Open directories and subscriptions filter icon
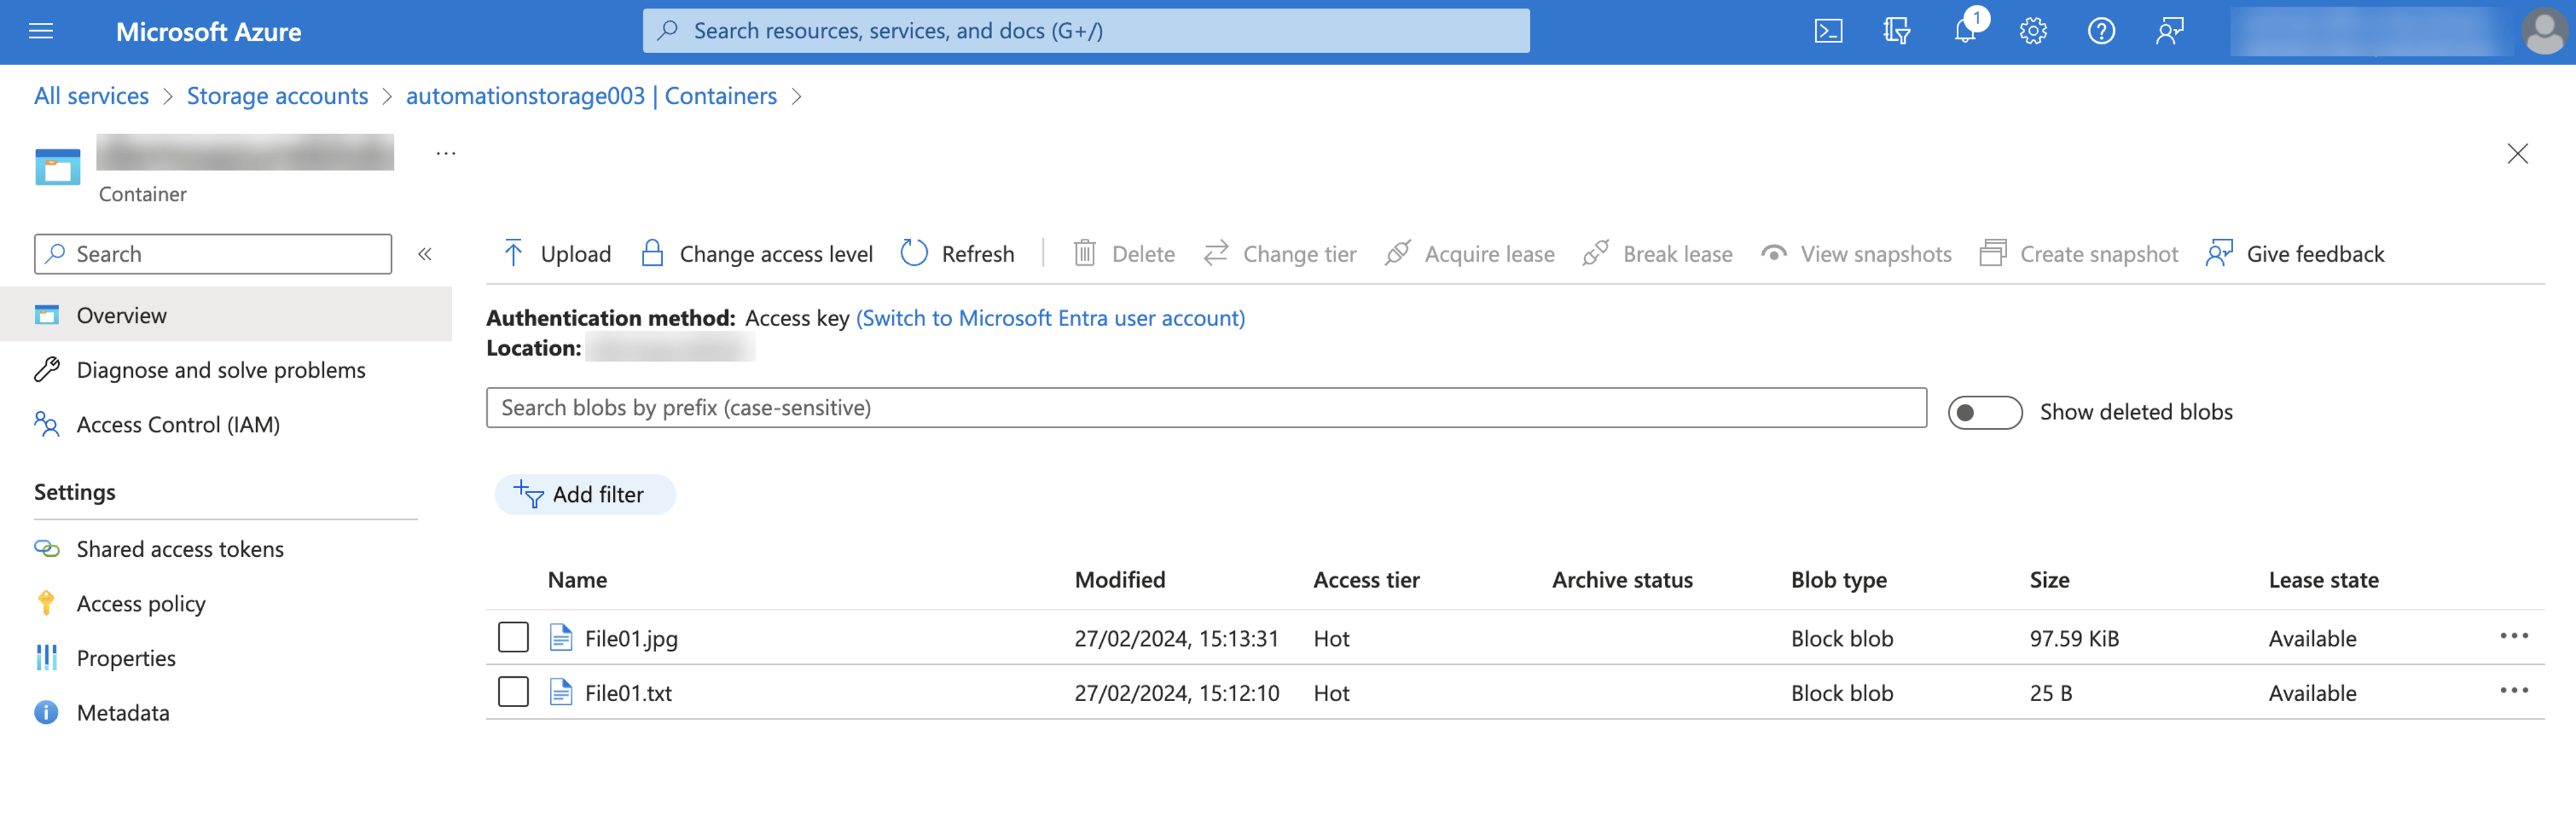2576x840 pixels. coord(1896,31)
